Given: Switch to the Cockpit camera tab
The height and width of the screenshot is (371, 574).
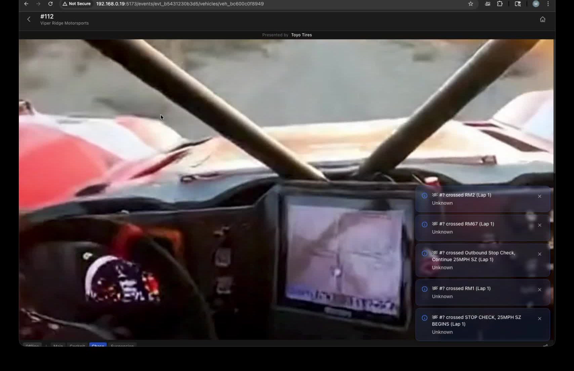Looking at the screenshot, I should pyautogui.click(x=77, y=346).
